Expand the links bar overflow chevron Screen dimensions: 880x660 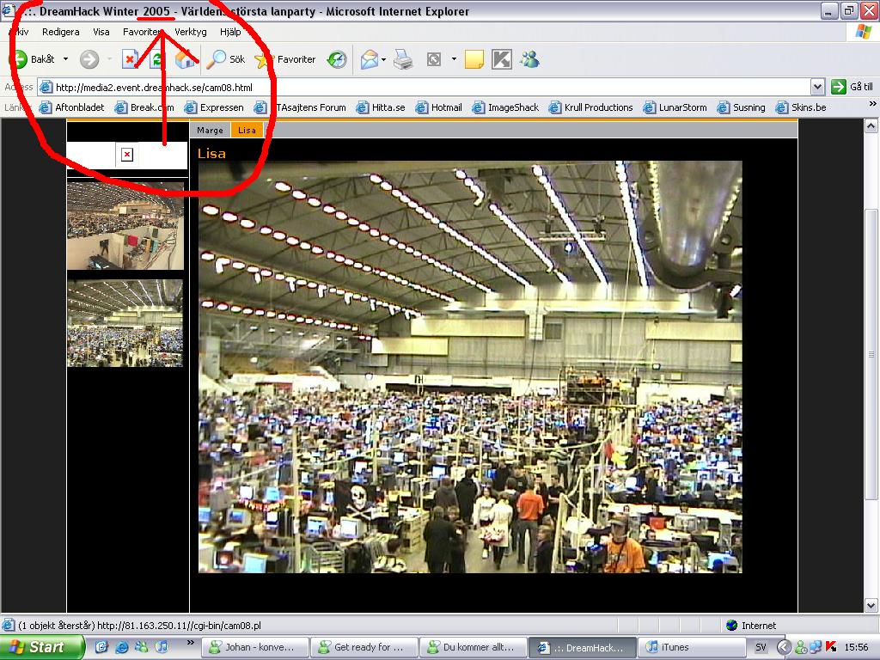tap(872, 104)
